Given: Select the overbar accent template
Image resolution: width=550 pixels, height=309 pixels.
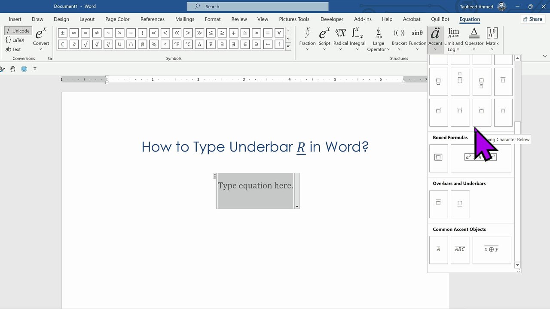Looking at the screenshot, I should point(438,204).
